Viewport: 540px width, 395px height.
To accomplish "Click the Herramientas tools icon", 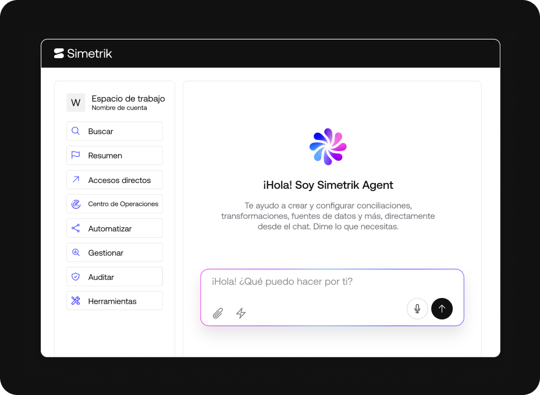I will click(76, 301).
